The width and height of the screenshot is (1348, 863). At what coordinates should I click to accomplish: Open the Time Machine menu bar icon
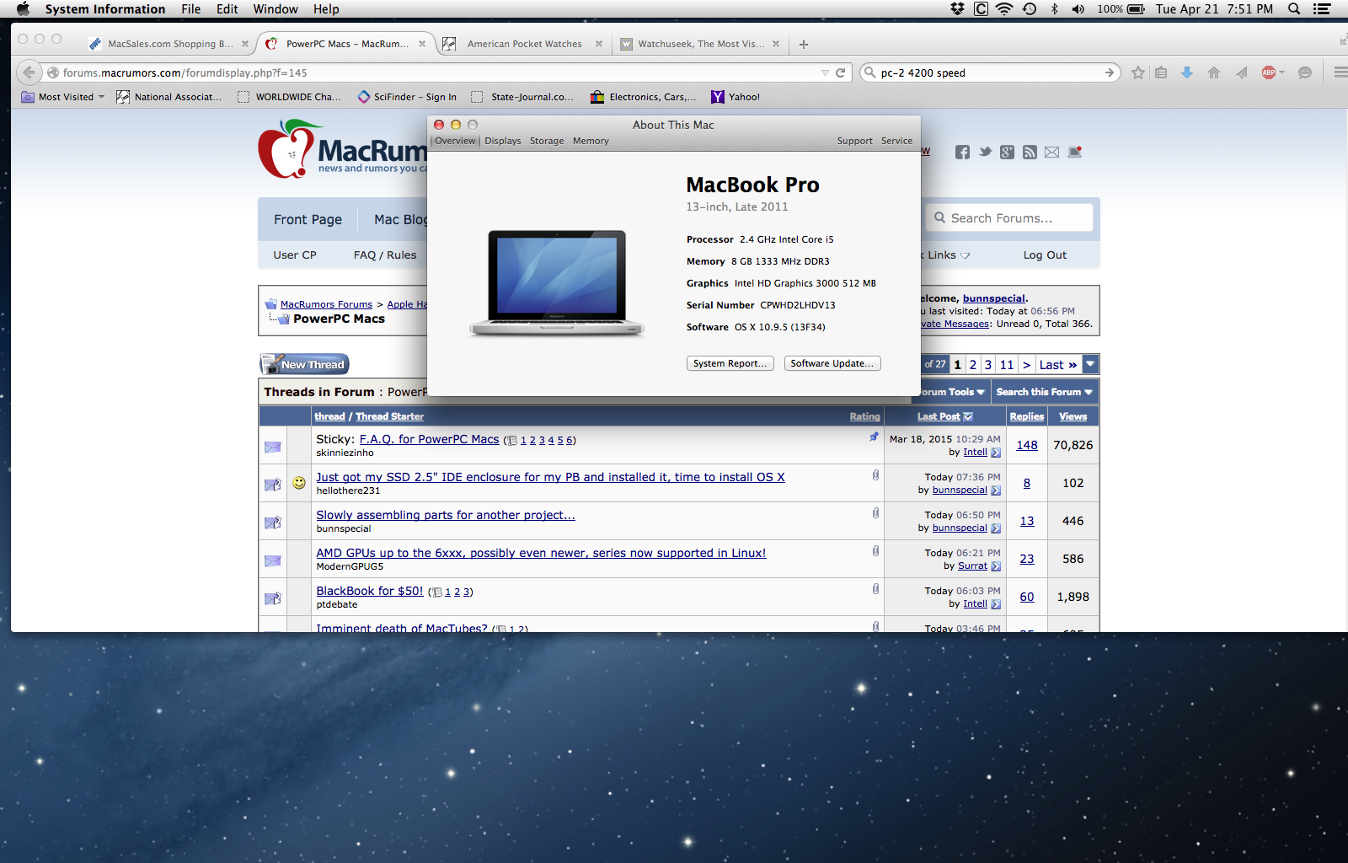click(1030, 9)
